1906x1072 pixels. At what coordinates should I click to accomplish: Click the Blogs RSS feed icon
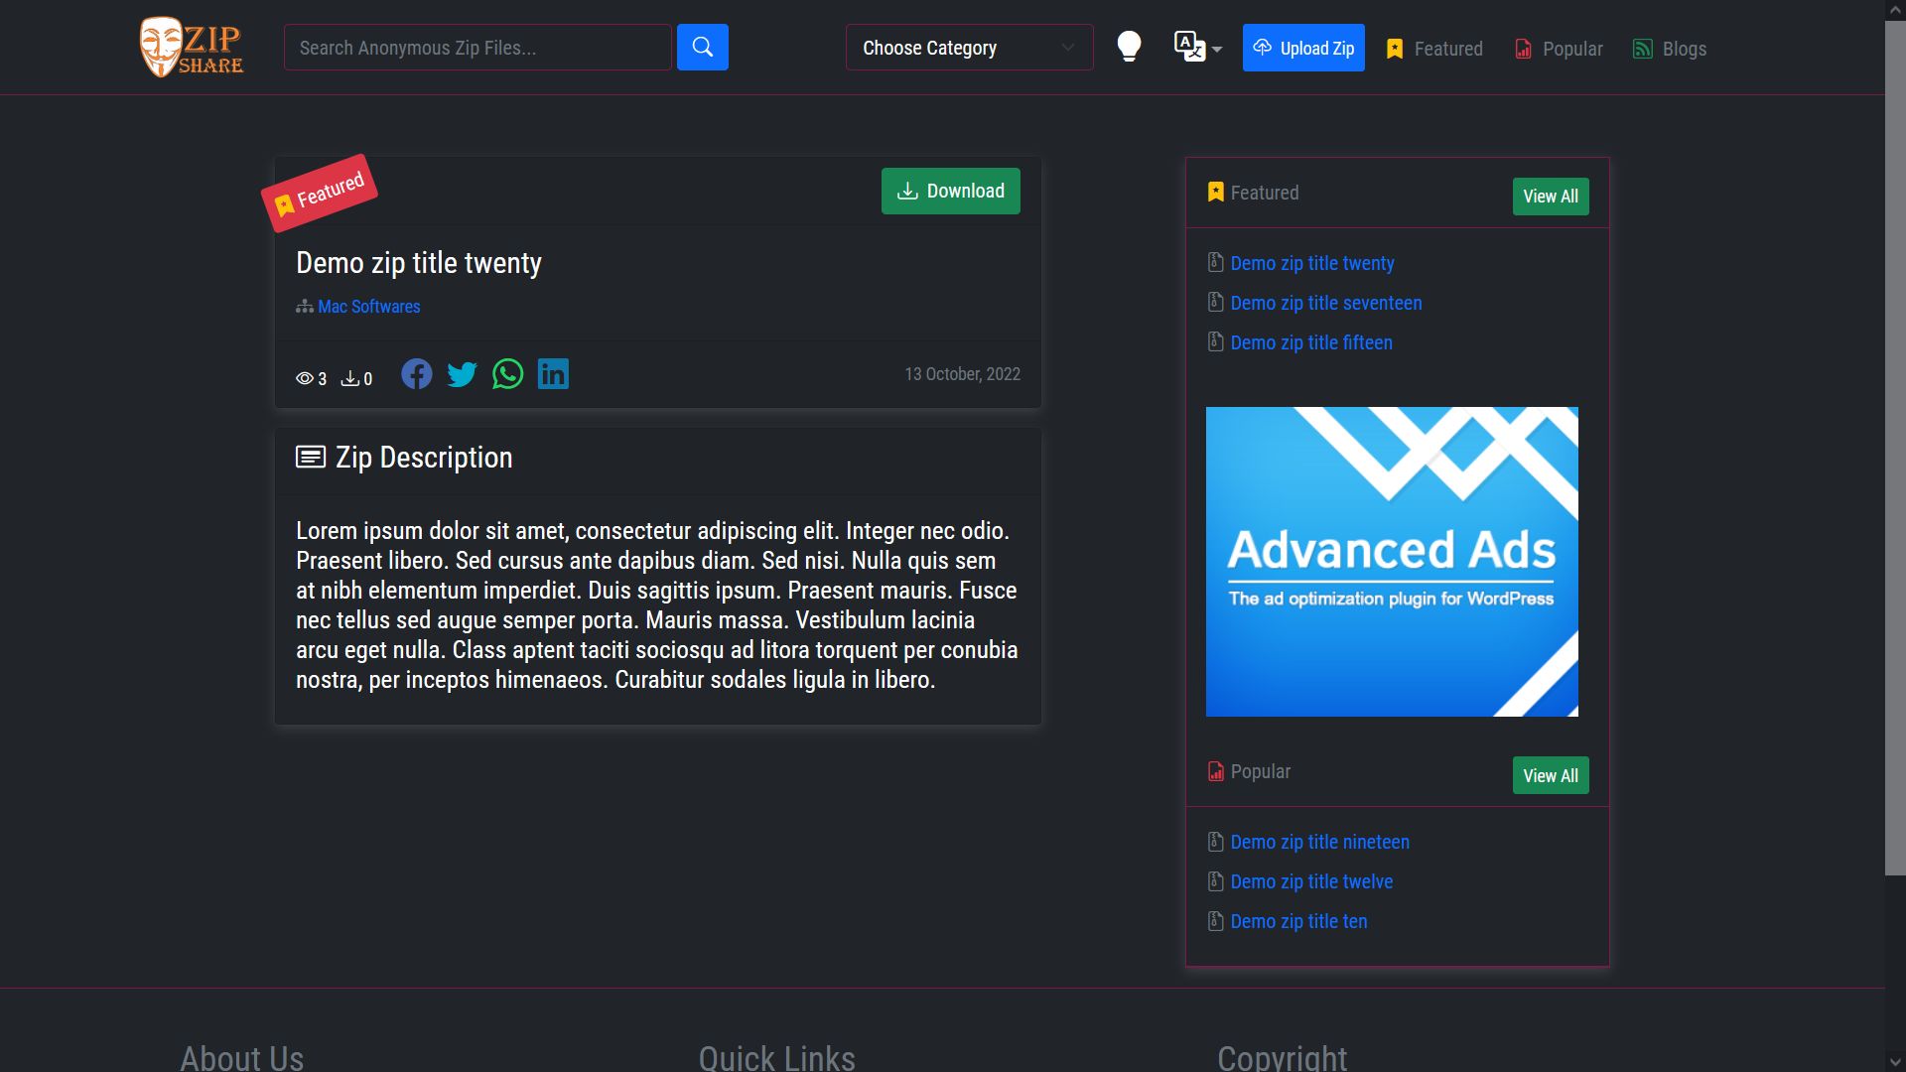pyautogui.click(x=1644, y=48)
